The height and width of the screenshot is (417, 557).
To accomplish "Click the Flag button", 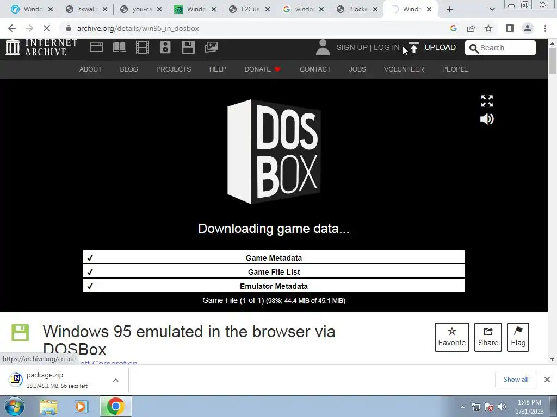I will point(518,337).
